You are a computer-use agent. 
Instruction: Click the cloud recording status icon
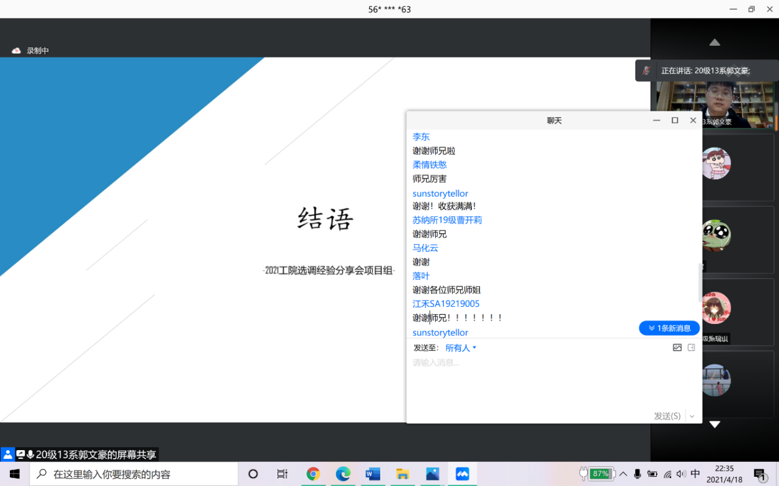point(17,51)
